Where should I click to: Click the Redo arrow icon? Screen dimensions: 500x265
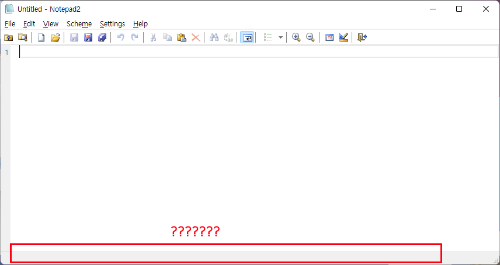(x=135, y=37)
